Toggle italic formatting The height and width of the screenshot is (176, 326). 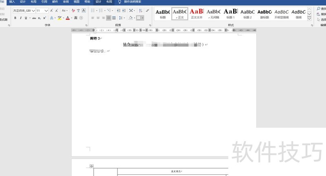click(x=21, y=18)
